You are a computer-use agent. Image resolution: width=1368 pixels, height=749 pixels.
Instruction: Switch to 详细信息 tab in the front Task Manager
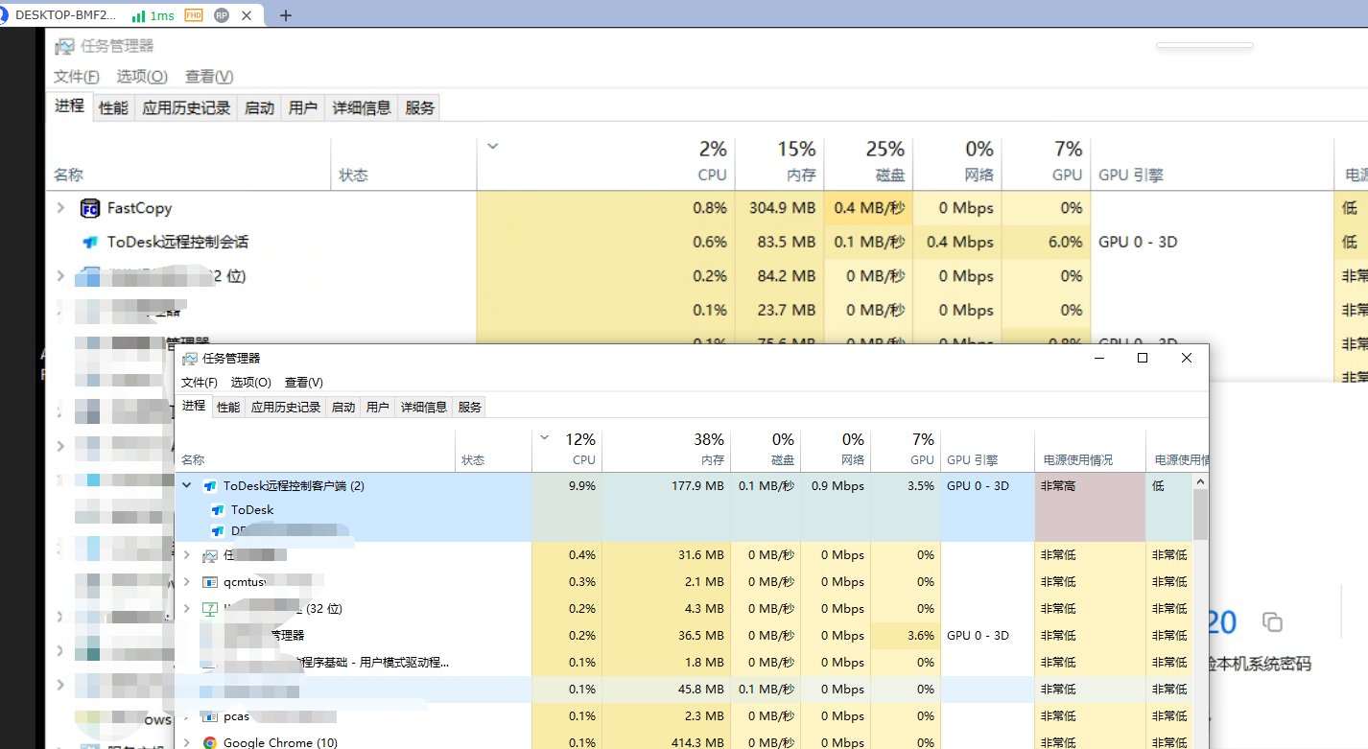(424, 408)
